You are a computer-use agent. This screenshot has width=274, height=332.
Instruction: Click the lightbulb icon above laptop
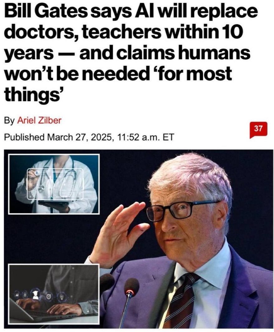point(62,297)
